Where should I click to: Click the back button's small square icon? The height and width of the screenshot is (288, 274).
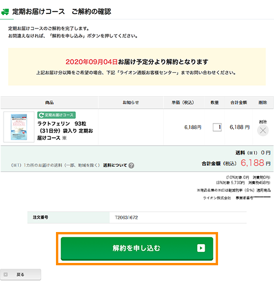pos(6,275)
